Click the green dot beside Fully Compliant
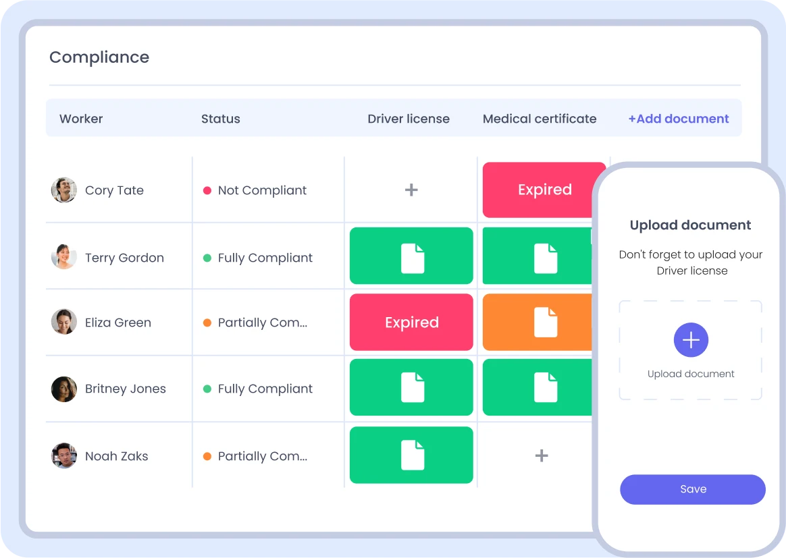The image size is (786, 558). pyautogui.click(x=207, y=257)
